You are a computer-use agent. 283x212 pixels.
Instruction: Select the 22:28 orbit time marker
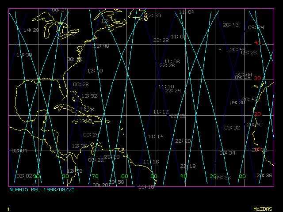click(x=161, y=40)
